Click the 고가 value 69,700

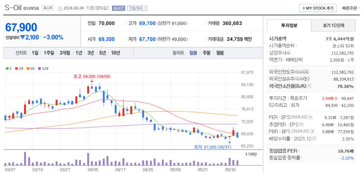(147, 23)
